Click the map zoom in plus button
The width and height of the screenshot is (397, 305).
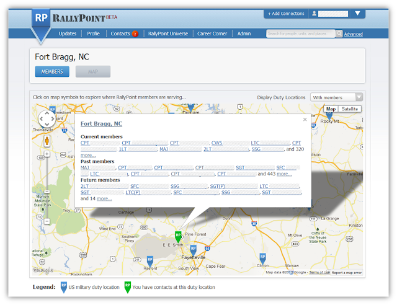pyautogui.click(x=47, y=154)
